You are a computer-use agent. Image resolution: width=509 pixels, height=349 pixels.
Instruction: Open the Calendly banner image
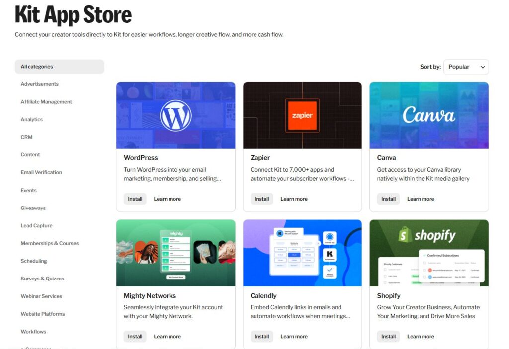(302, 253)
